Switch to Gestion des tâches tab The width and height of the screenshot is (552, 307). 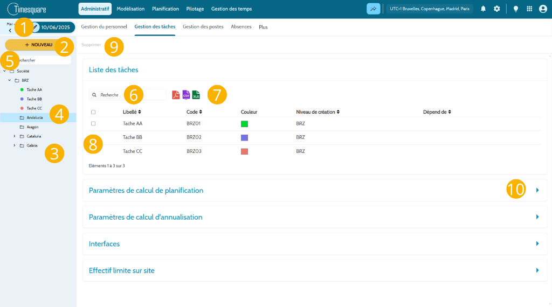click(155, 27)
